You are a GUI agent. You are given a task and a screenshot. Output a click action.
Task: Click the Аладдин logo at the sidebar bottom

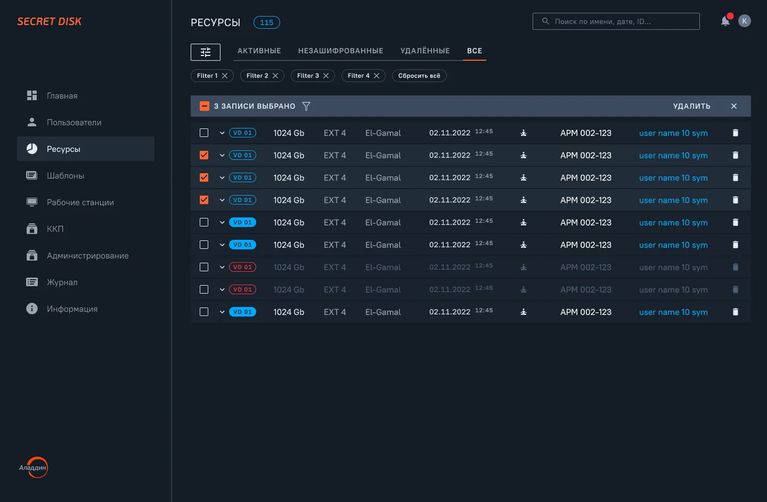click(34, 468)
